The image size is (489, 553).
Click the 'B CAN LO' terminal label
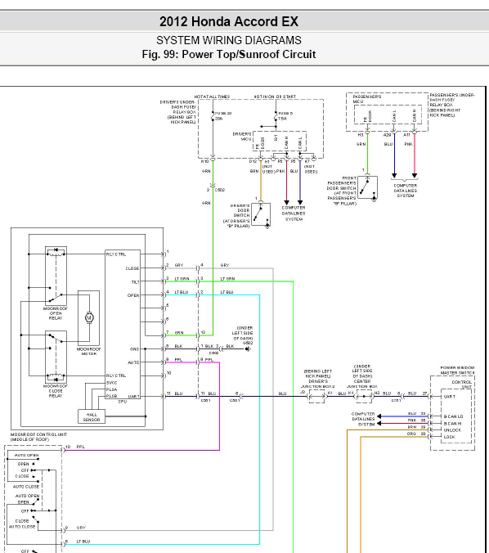pyautogui.click(x=453, y=416)
